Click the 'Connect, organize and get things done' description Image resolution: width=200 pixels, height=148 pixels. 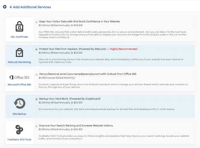(x=113, y=86)
